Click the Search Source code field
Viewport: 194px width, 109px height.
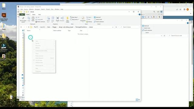click(x=177, y=36)
